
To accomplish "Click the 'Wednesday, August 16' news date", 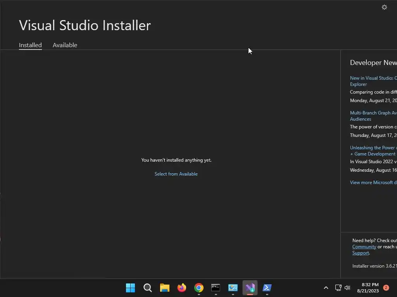I will [373, 170].
